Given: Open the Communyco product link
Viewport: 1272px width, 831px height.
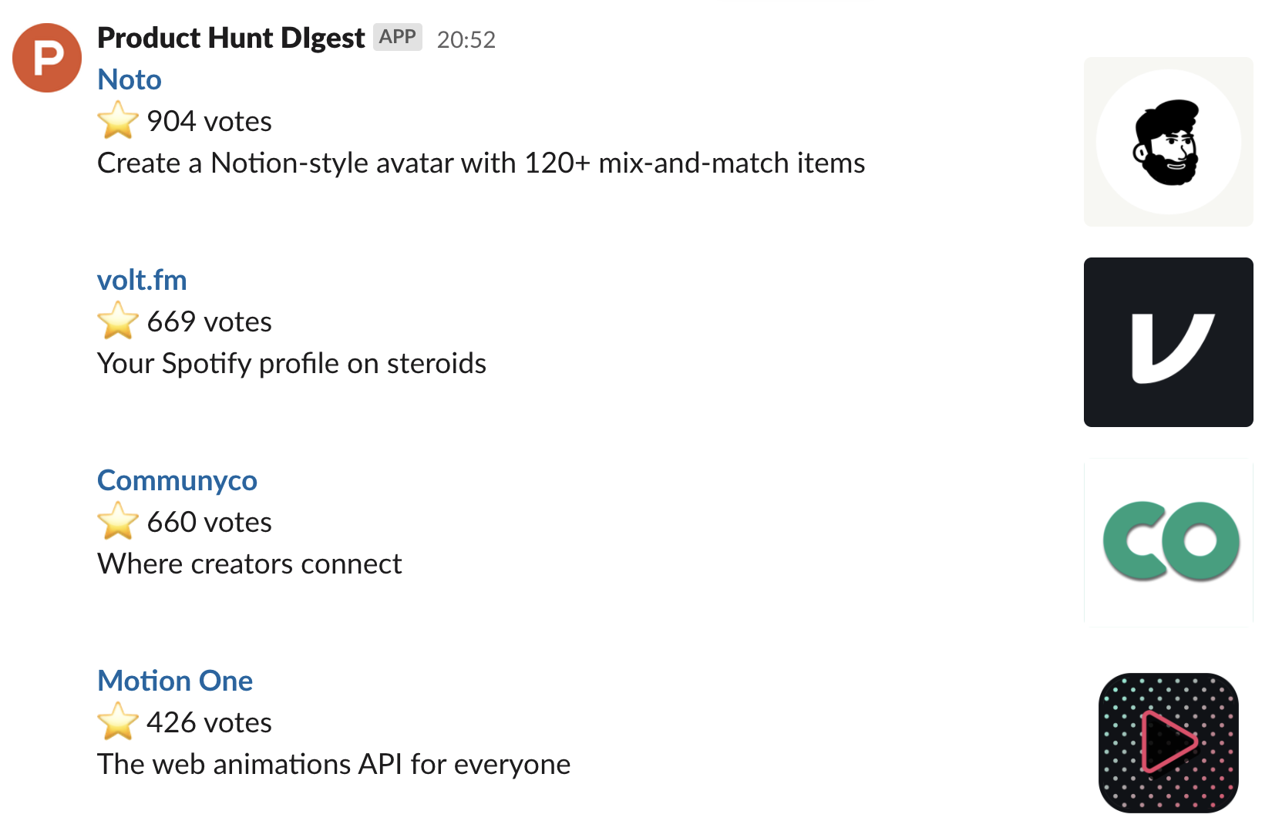Looking at the screenshot, I should coord(177,479).
